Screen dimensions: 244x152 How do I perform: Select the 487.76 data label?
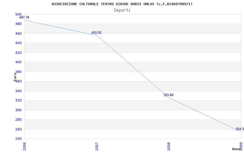24,17
